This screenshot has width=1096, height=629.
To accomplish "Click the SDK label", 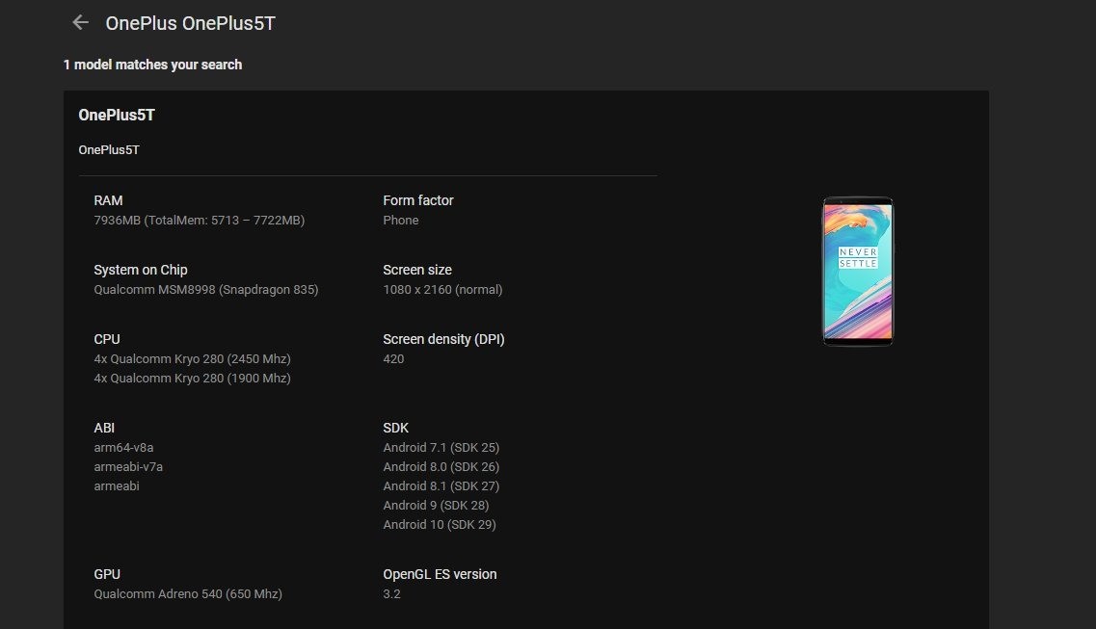I will (x=395, y=428).
